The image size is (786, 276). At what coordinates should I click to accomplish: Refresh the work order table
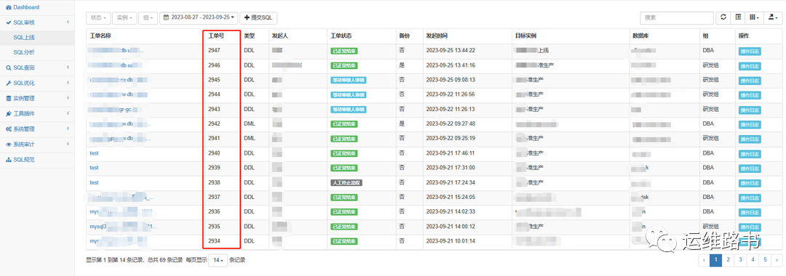click(x=723, y=17)
